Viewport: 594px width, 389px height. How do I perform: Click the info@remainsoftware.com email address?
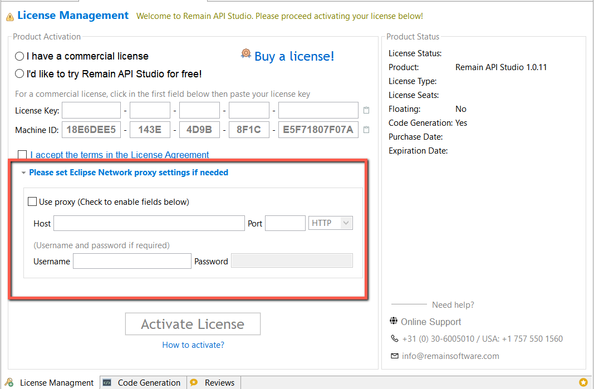(450, 356)
